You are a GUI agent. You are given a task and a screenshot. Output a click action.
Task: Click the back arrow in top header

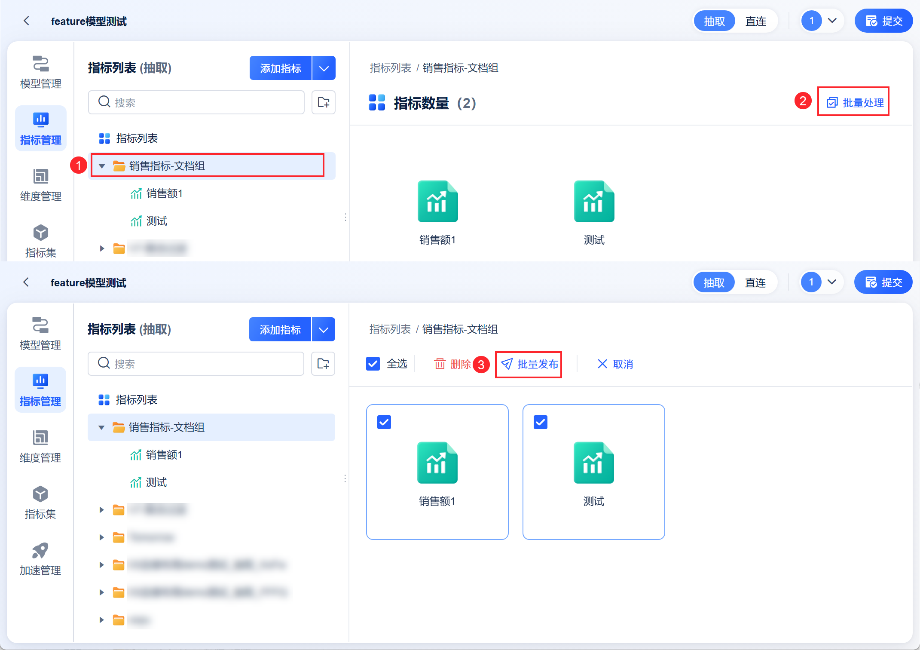(x=27, y=21)
